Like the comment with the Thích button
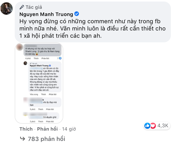This screenshot has width=174, height=143. pyautogui.click(x=26, y=129)
